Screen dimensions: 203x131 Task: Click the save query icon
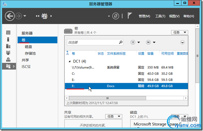[148, 42]
